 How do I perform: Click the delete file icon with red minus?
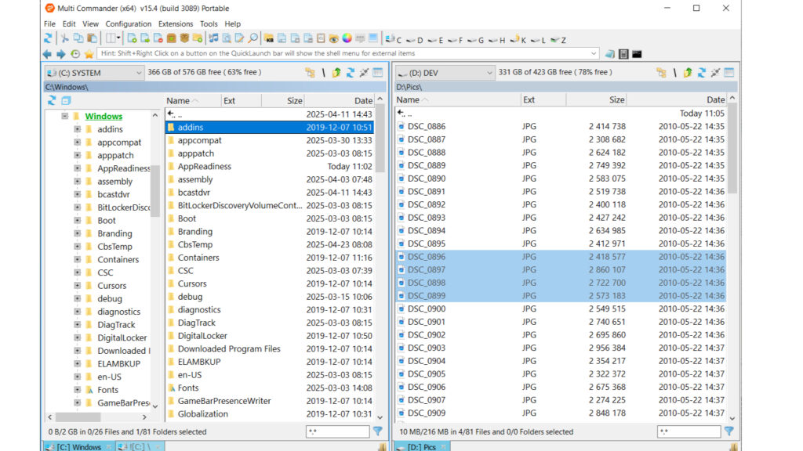coord(158,38)
